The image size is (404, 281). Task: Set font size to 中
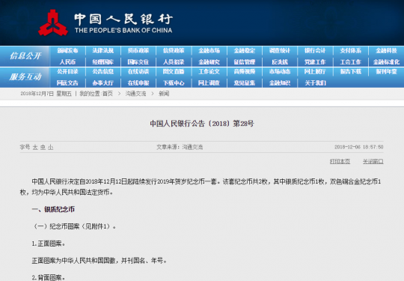[x=43, y=147]
